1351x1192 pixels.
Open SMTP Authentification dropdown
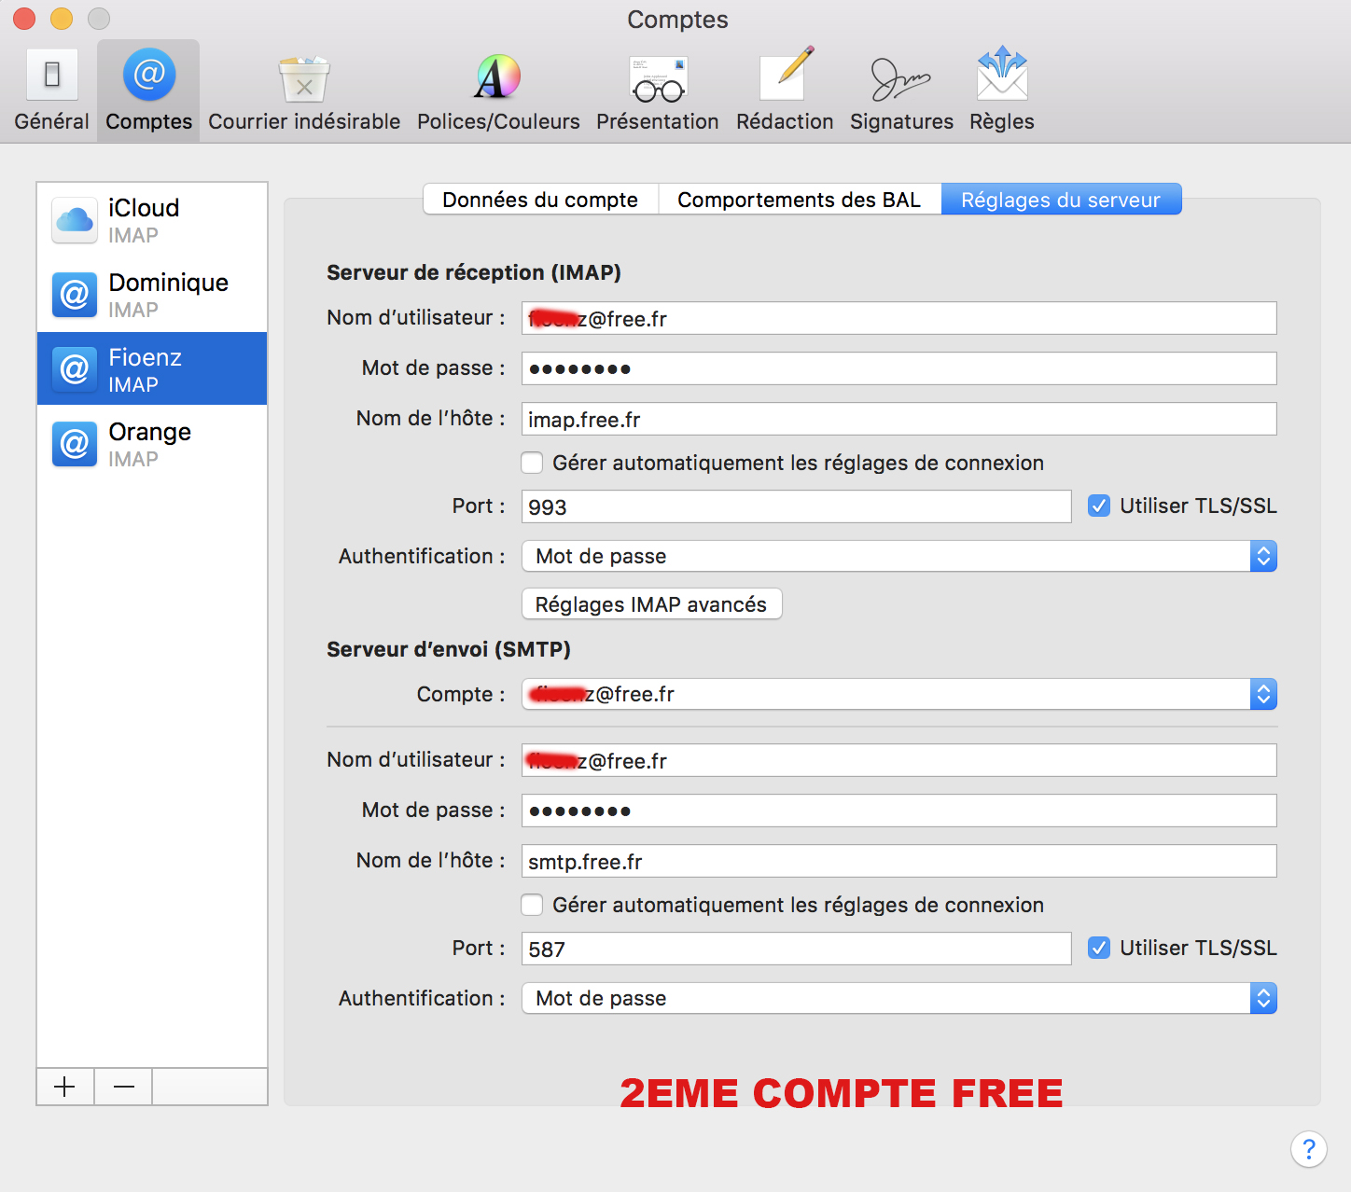coord(899,998)
